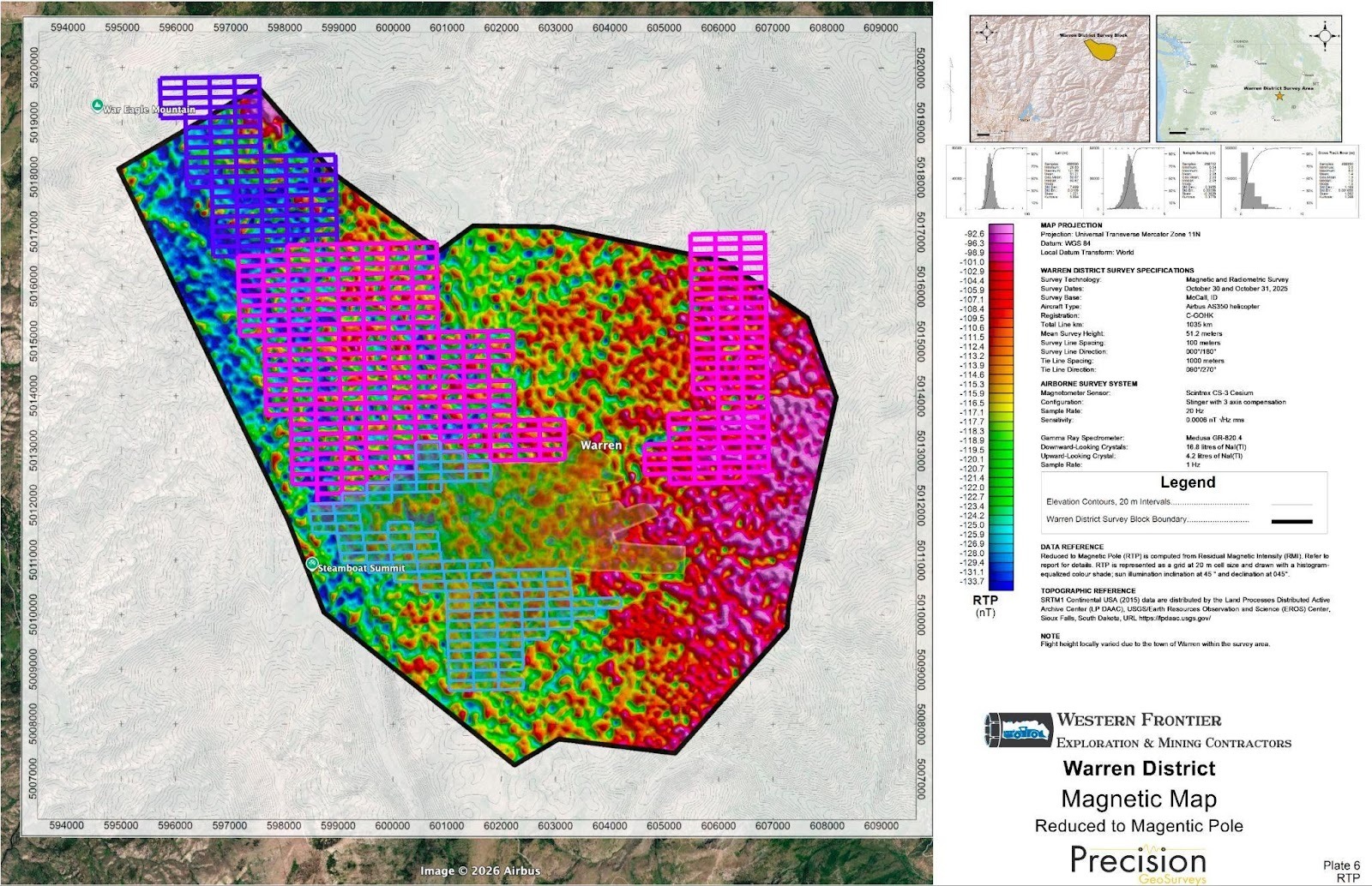Click the Warren District title text

click(x=1139, y=768)
